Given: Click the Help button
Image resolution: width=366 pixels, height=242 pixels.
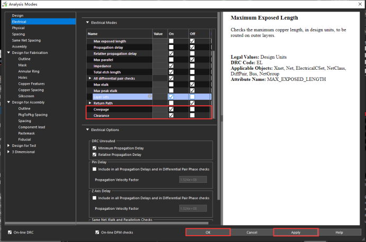Looking at the screenshot, I should point(340,232).
